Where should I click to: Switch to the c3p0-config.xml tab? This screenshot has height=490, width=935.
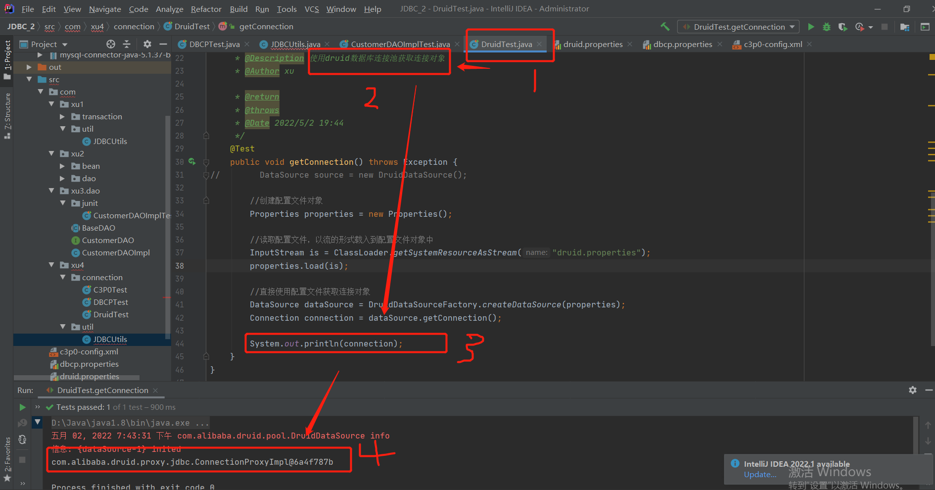click(773, 44)
